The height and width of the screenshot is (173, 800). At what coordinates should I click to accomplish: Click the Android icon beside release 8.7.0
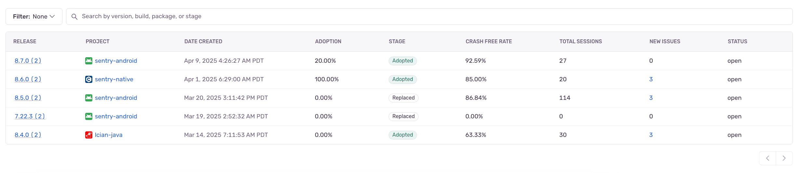coord(88,61)
